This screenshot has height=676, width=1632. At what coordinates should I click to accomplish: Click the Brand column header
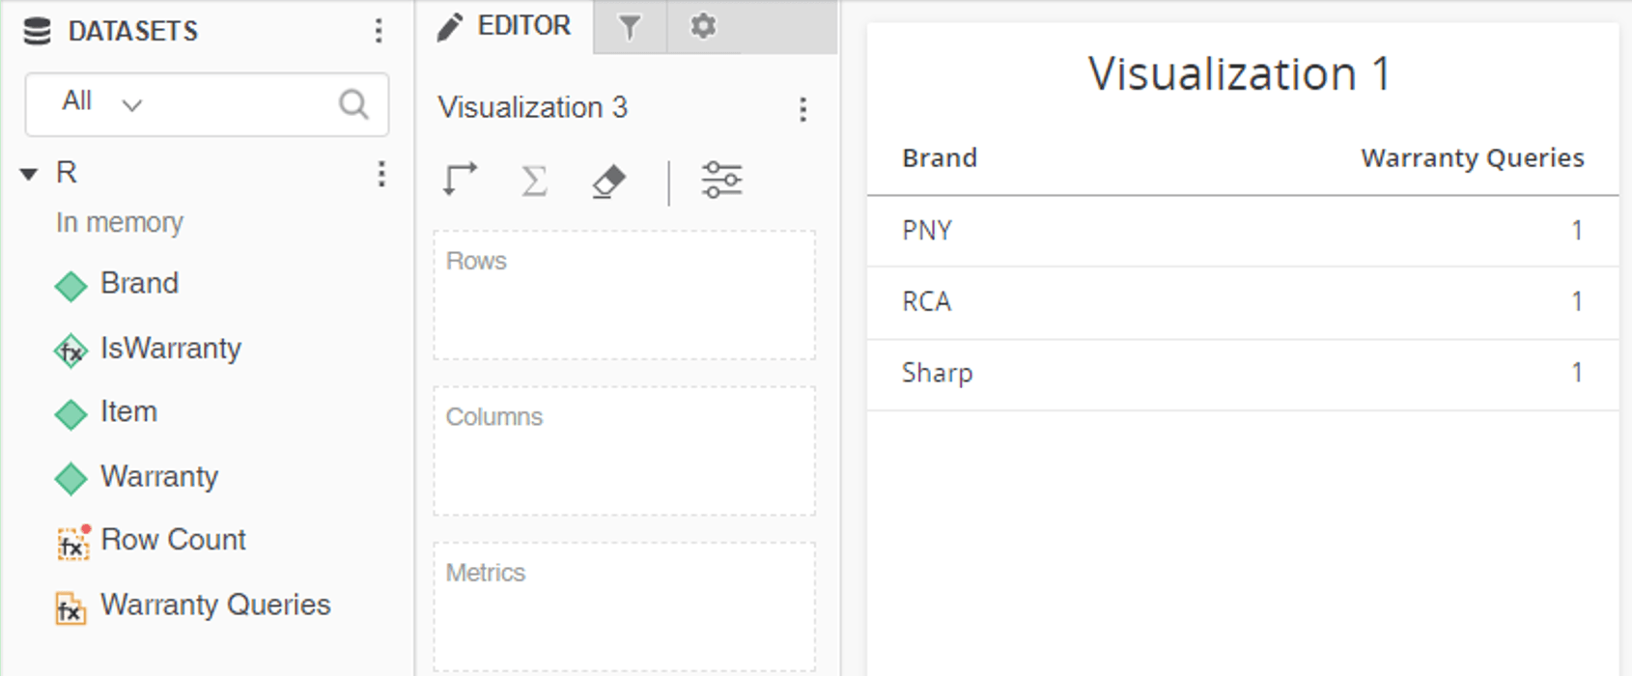click(x=939, y=157)
